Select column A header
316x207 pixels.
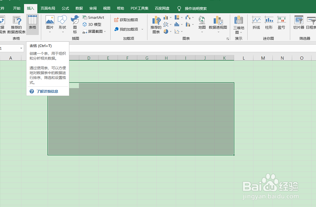11,58
